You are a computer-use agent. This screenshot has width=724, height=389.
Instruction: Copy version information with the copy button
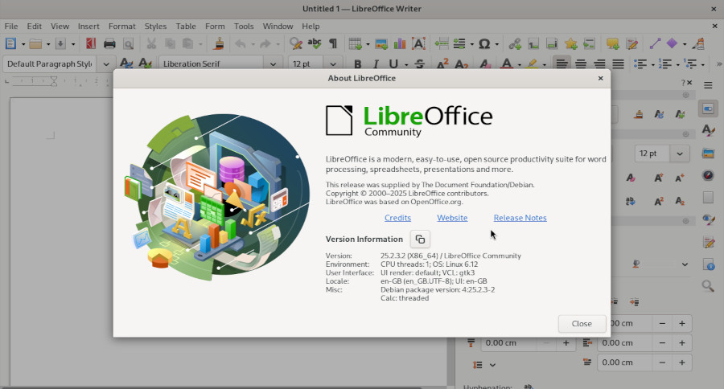[x=420, y=239]
